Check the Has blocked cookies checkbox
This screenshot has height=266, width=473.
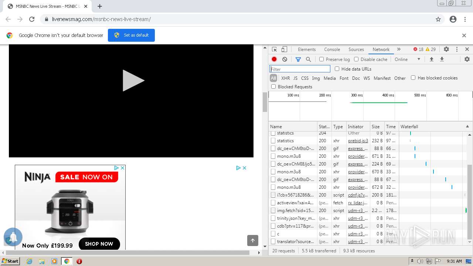[413, 78]
